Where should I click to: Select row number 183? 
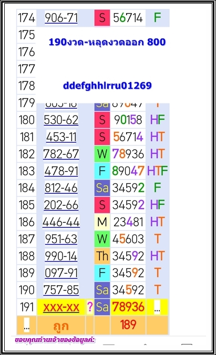[x=26, y=171]
